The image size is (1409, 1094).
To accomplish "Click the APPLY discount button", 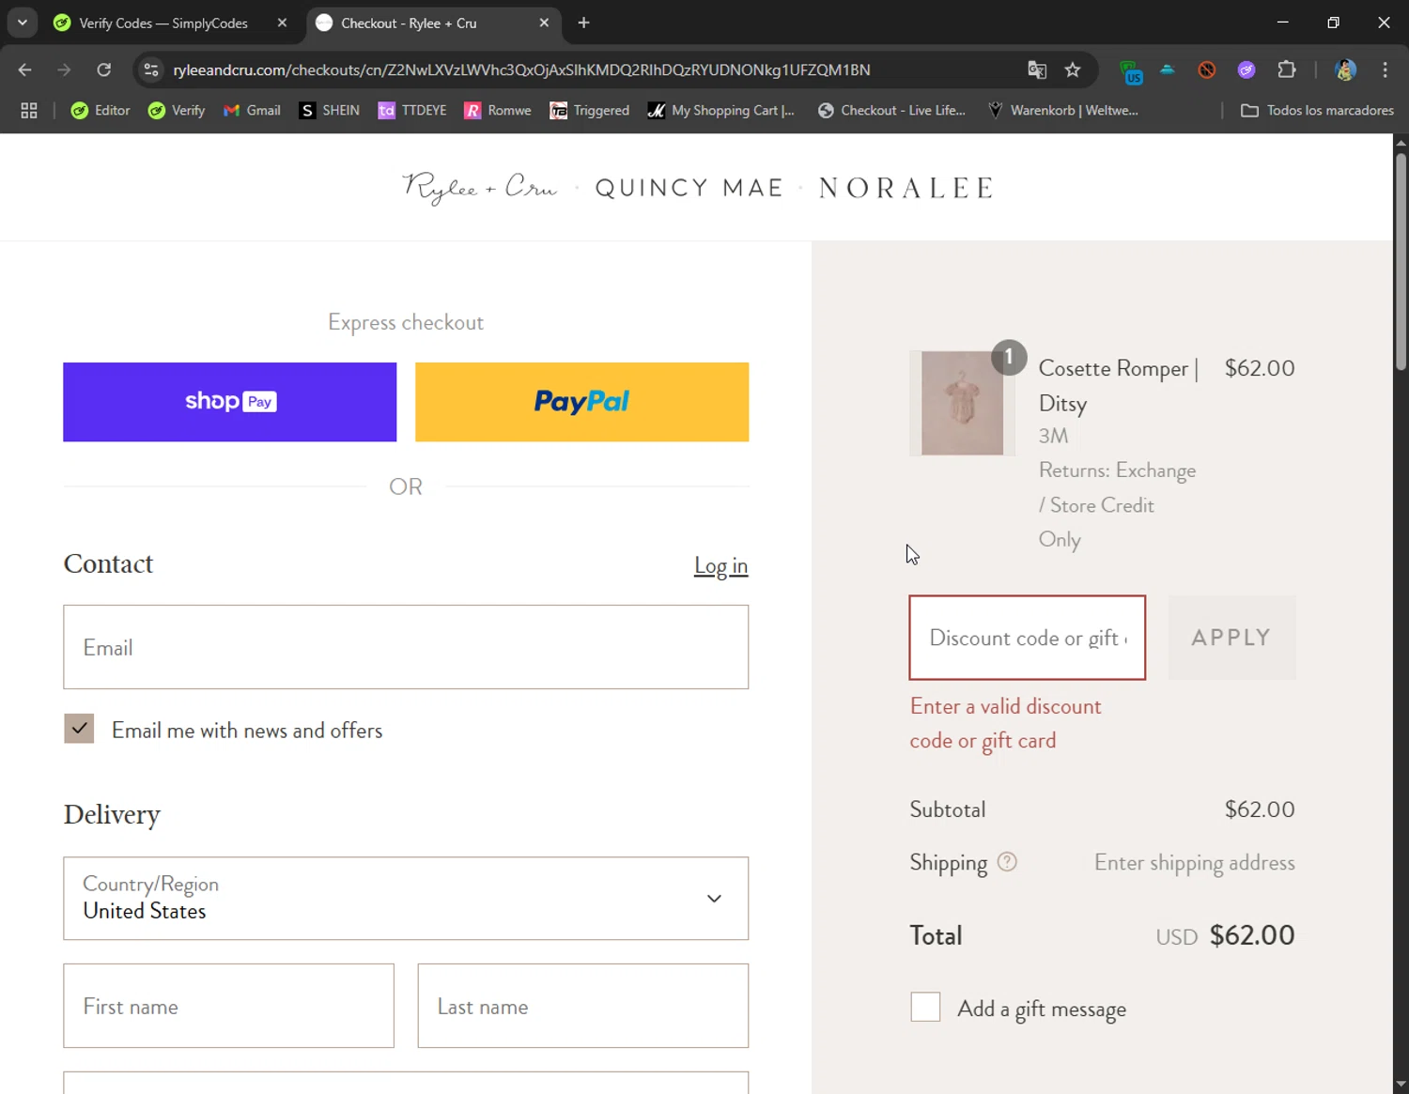I will [x=1231, y=638].
